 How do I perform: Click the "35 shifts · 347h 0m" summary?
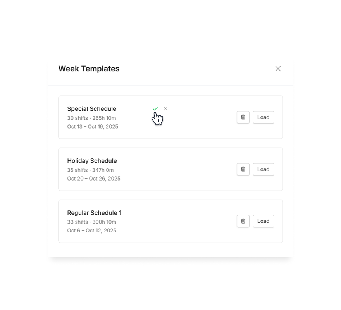(x=90, y=170)
